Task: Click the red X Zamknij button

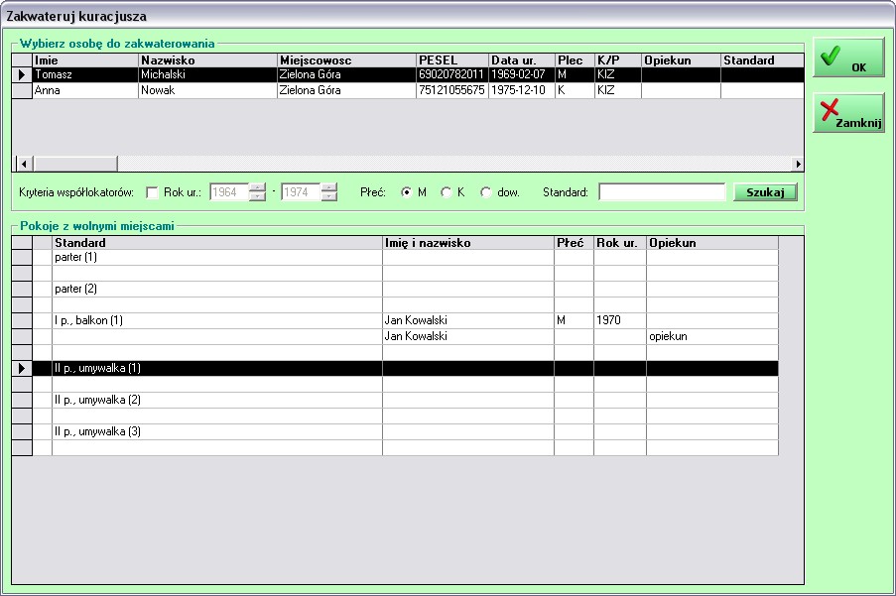Action: click(x=848, y=113)
